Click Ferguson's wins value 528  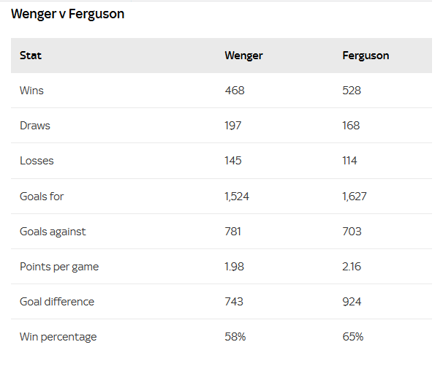pyautogui.click(x=352, y=91)
